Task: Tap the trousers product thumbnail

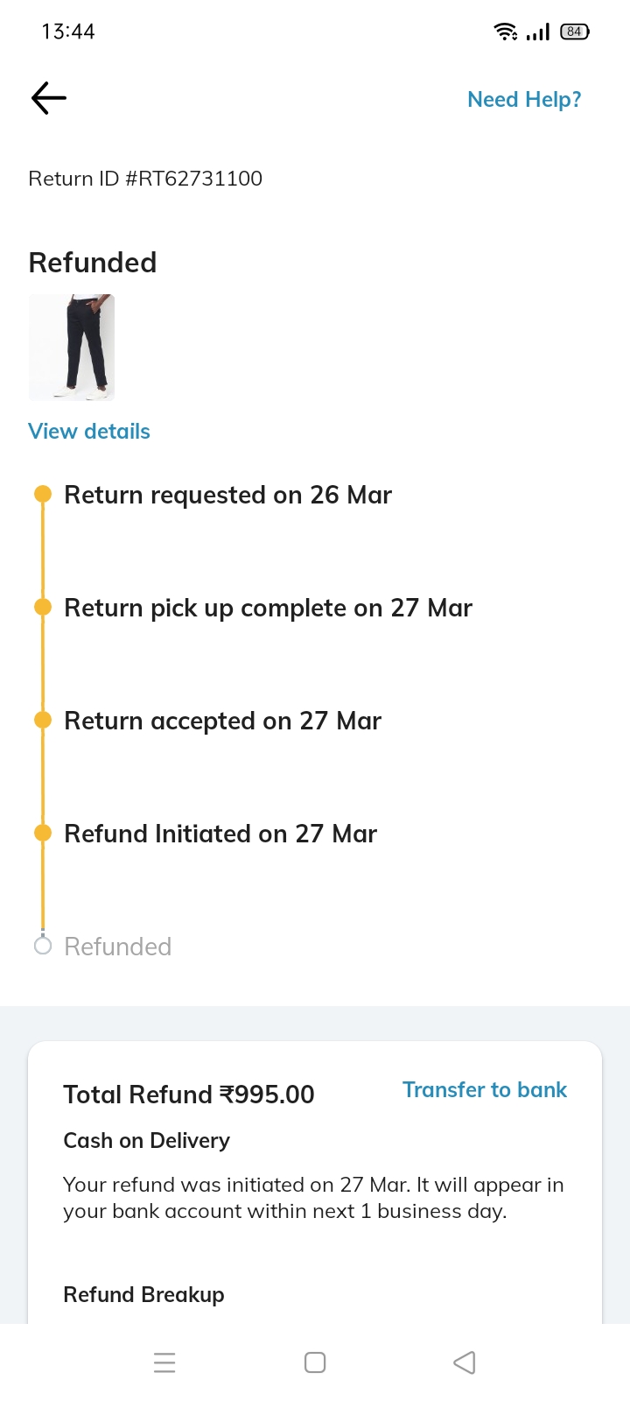Action: click(x=72, y=348)
